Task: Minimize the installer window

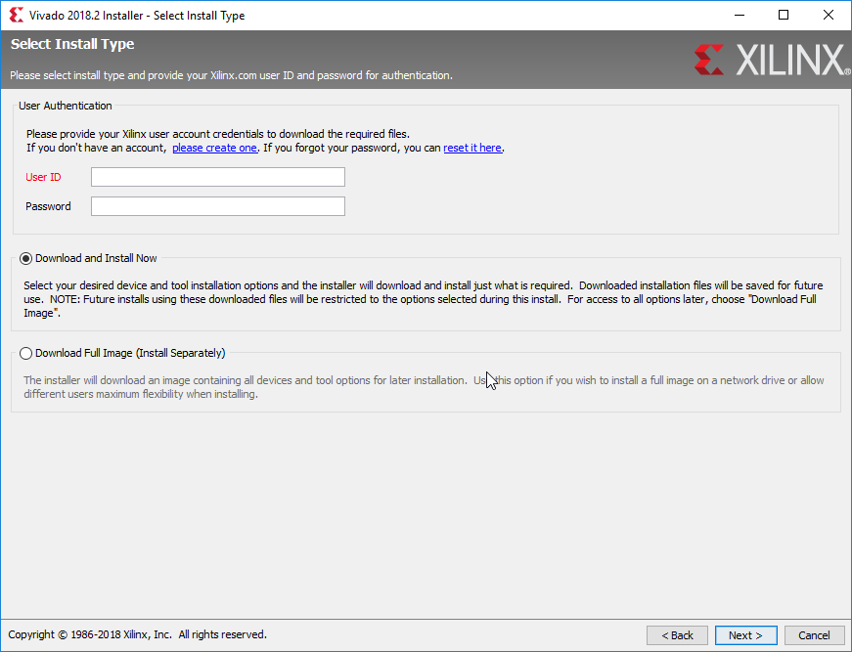Action: point(740,16)
